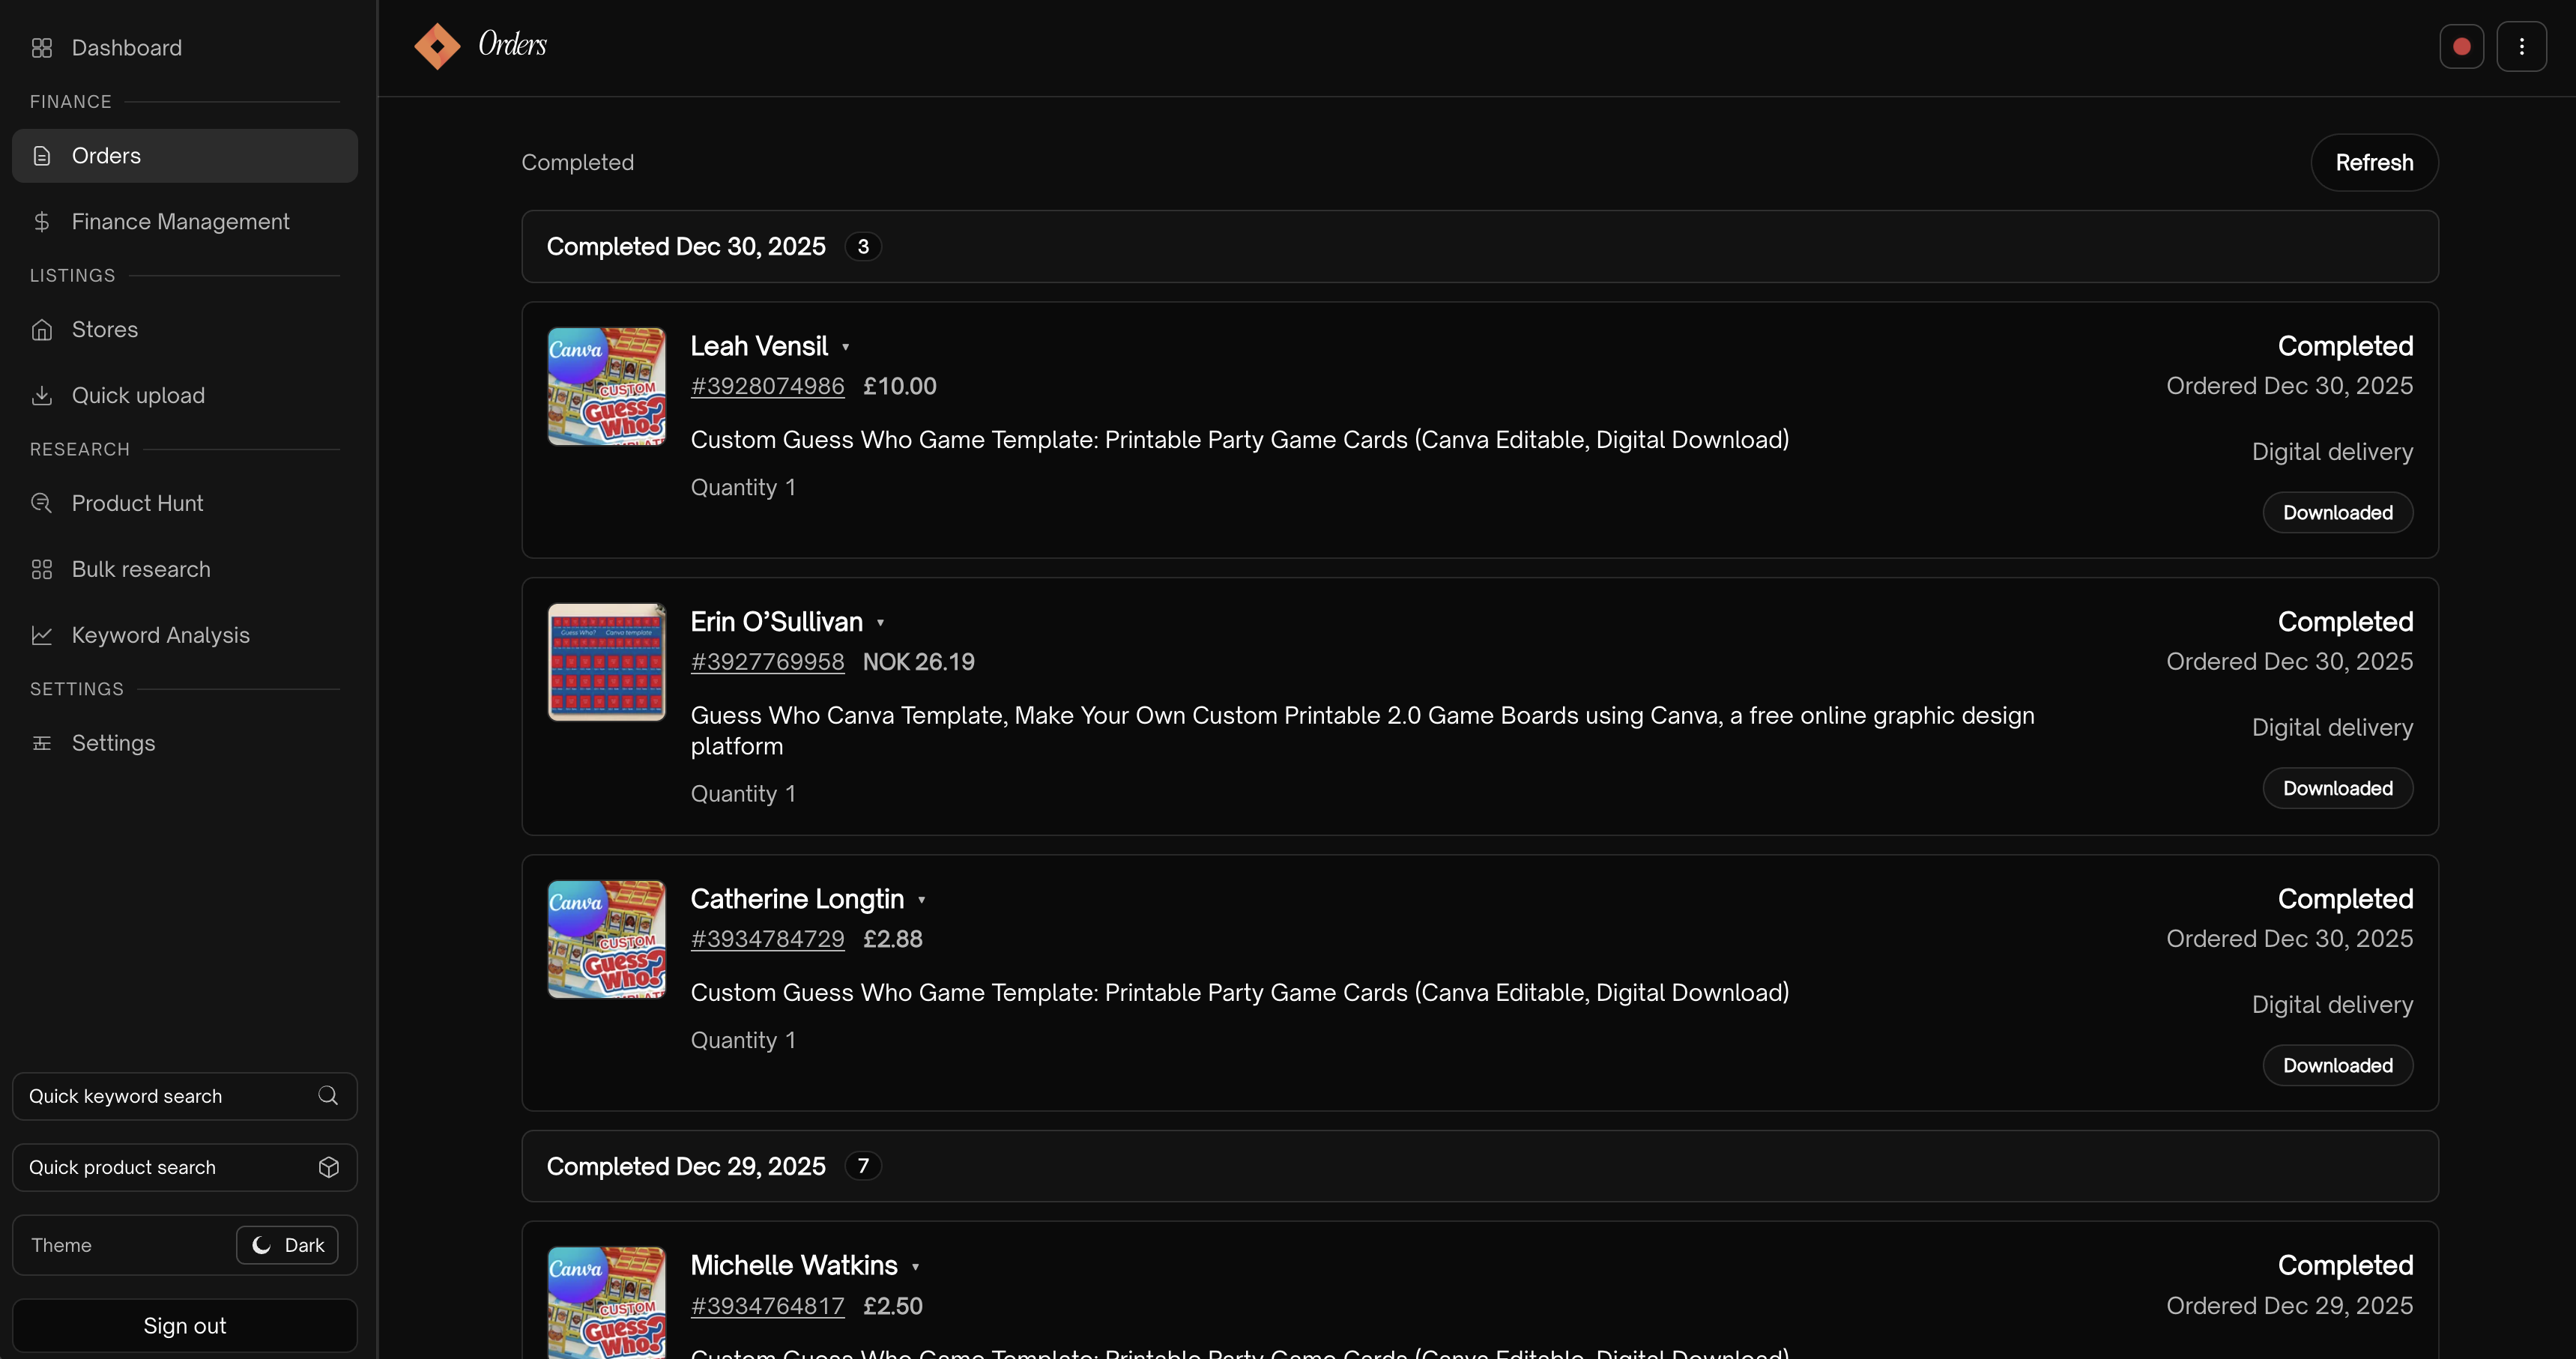Click the Quick keyword search magnifier icon
This screenshot has width=2576, height=1359.
(328, 1095)
